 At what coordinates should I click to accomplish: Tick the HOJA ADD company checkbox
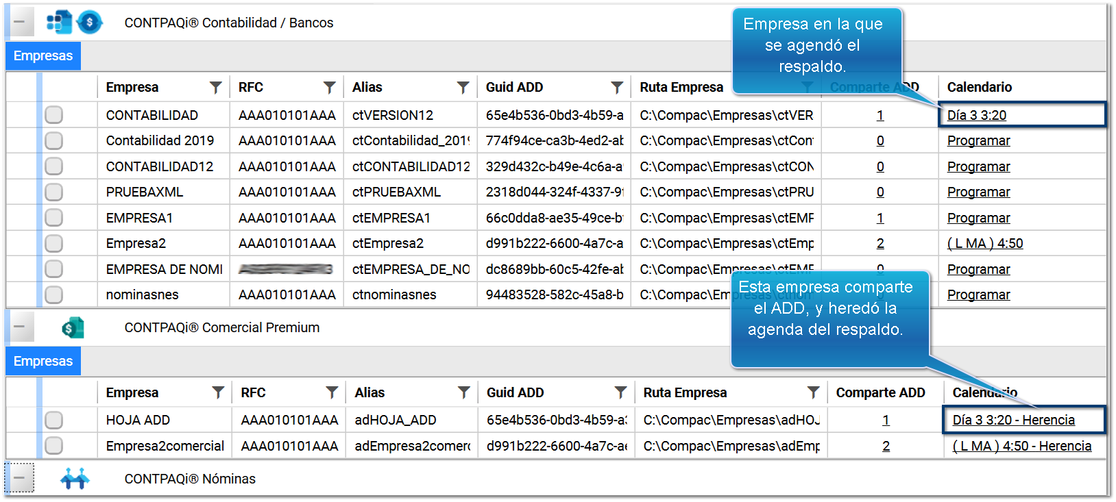point(53,420)
